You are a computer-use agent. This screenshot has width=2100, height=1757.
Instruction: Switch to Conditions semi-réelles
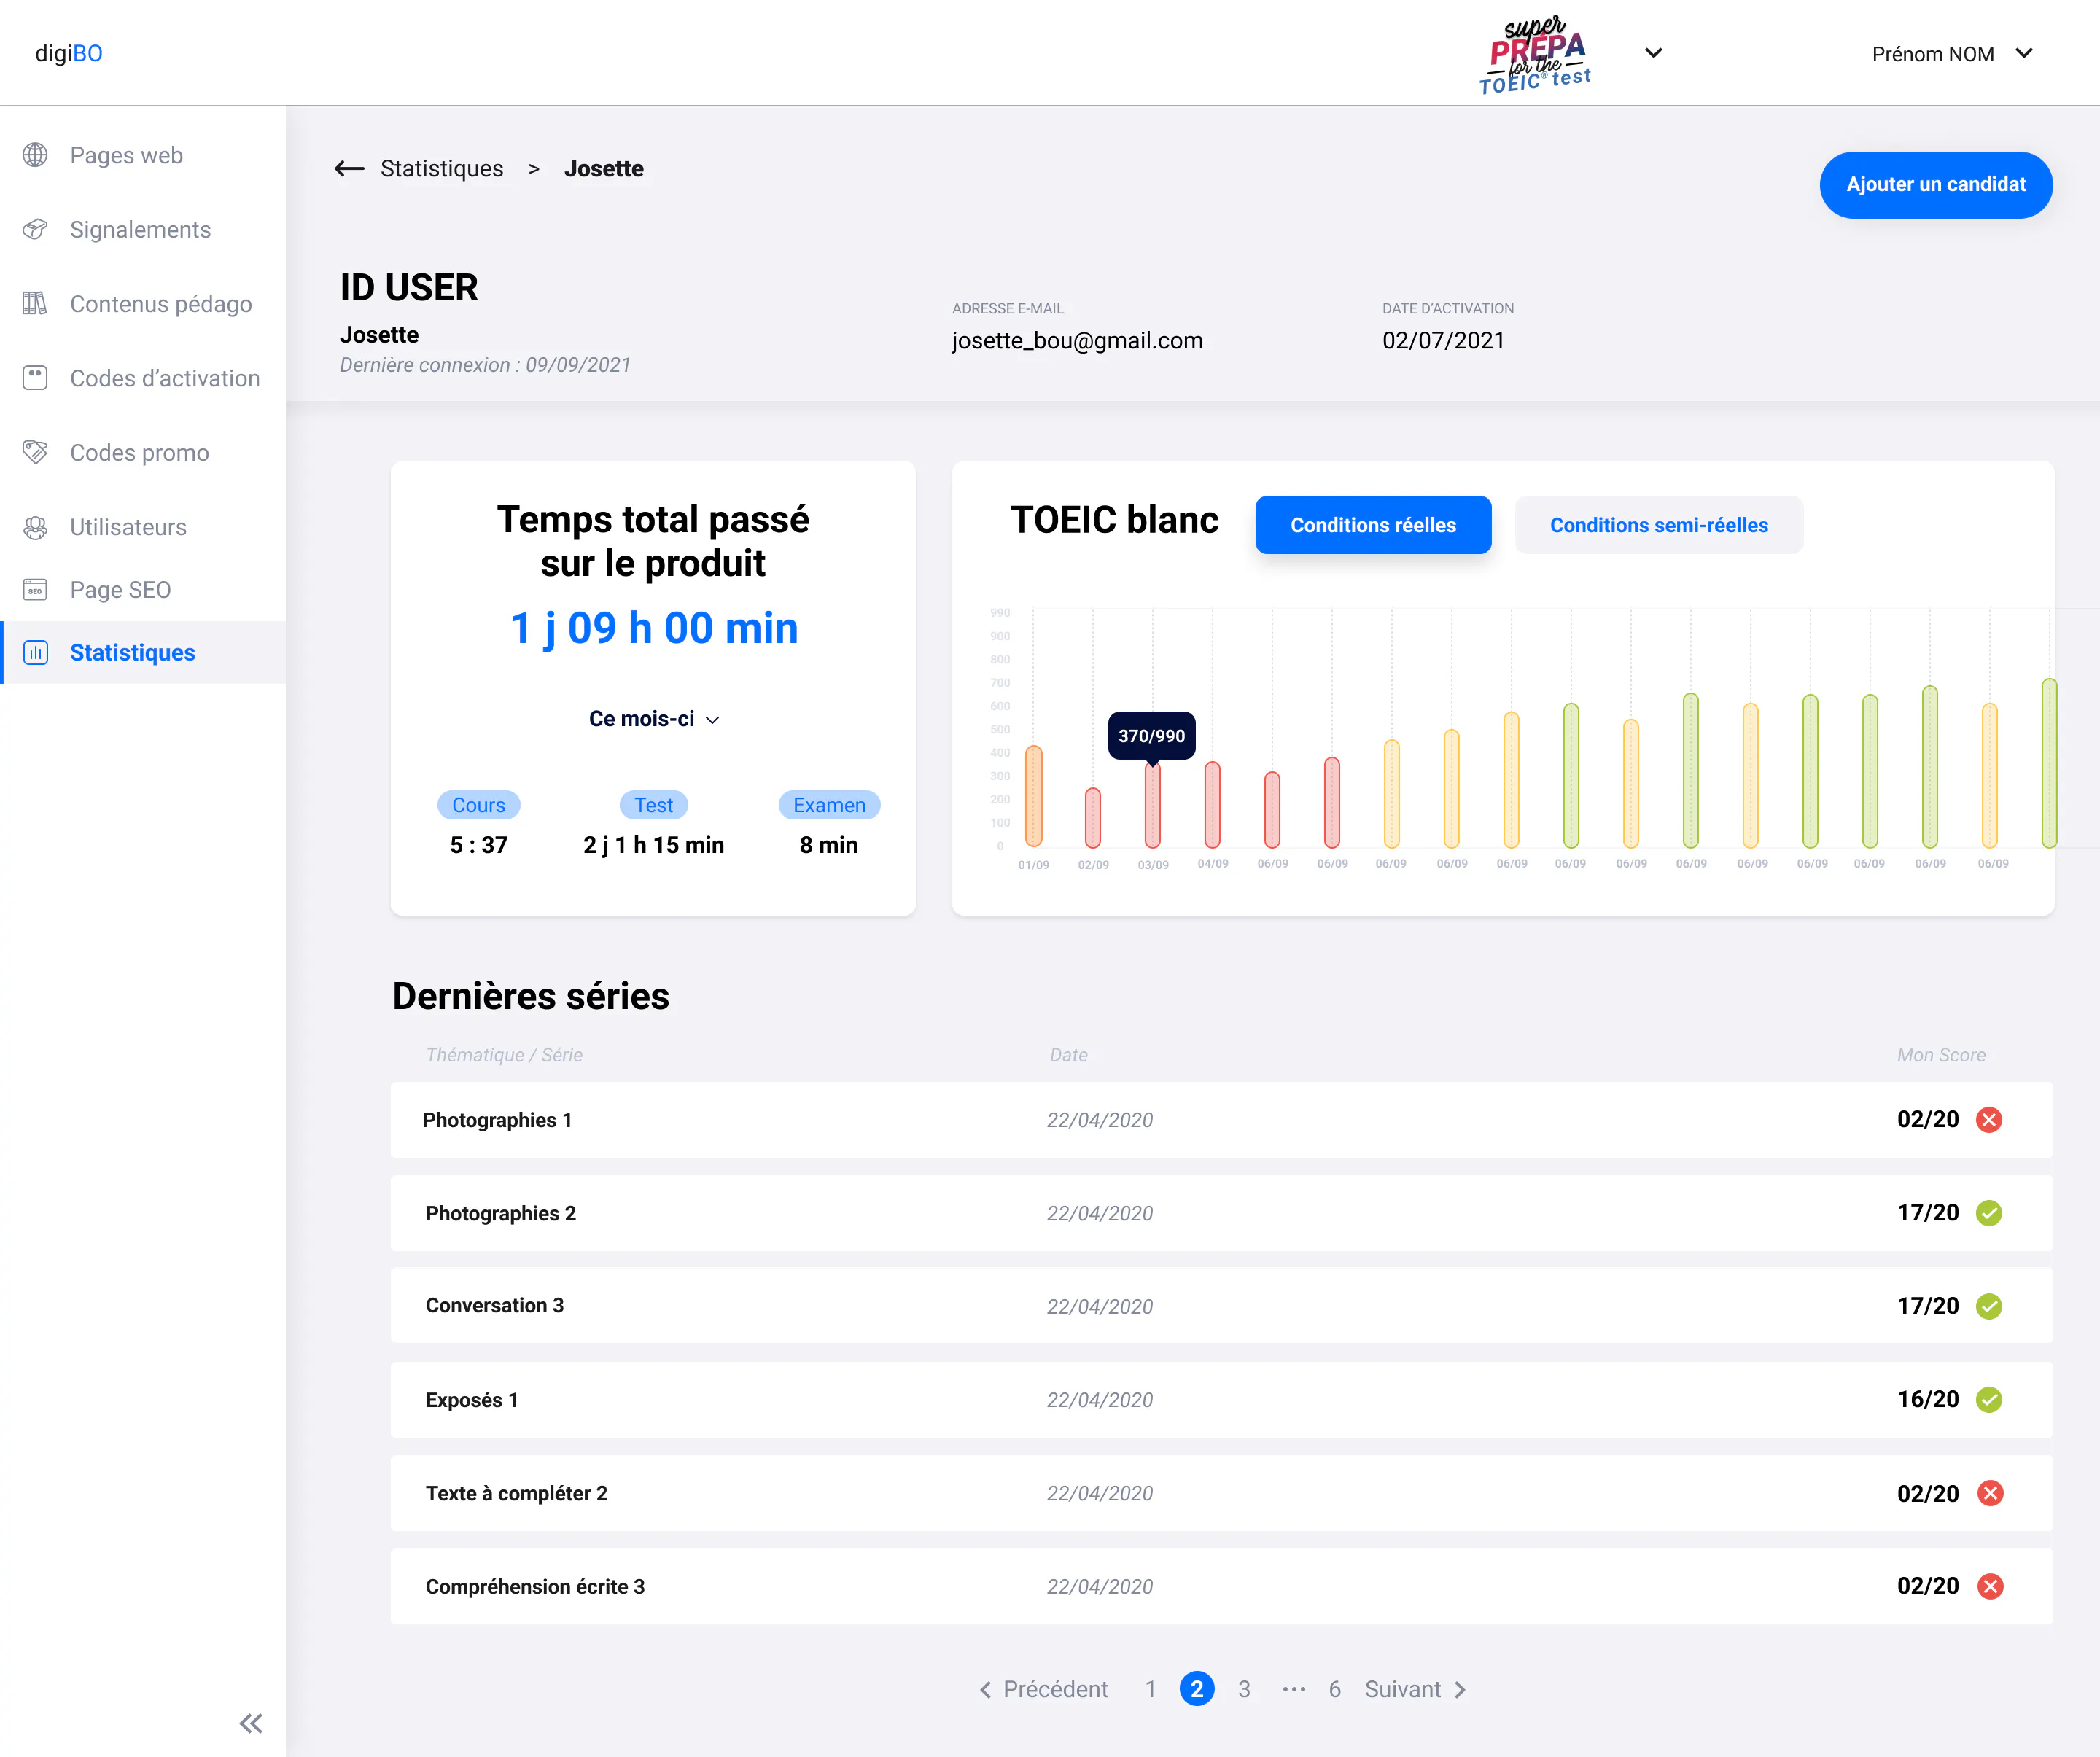1659,525
